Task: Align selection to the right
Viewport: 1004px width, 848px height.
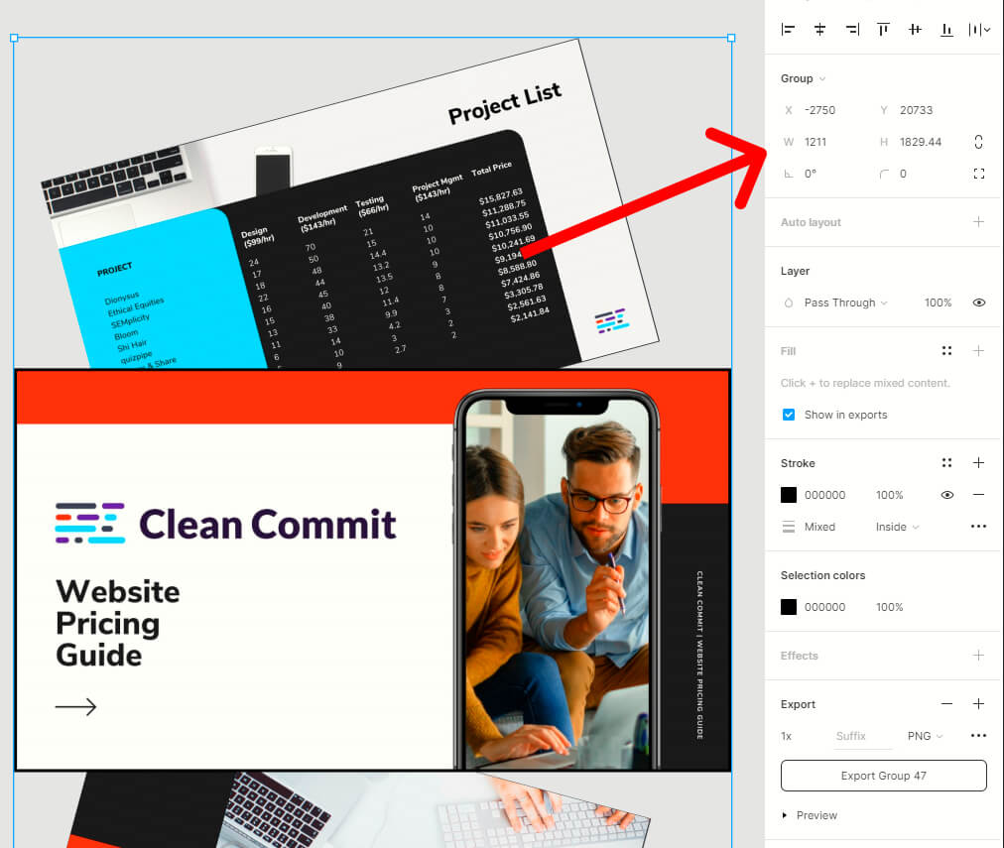Action: click(852, 30)
